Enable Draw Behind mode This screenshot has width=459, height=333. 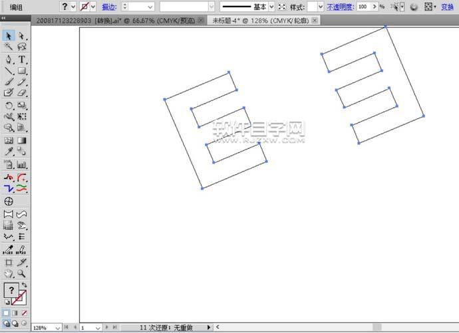click(x=15, y=323)
